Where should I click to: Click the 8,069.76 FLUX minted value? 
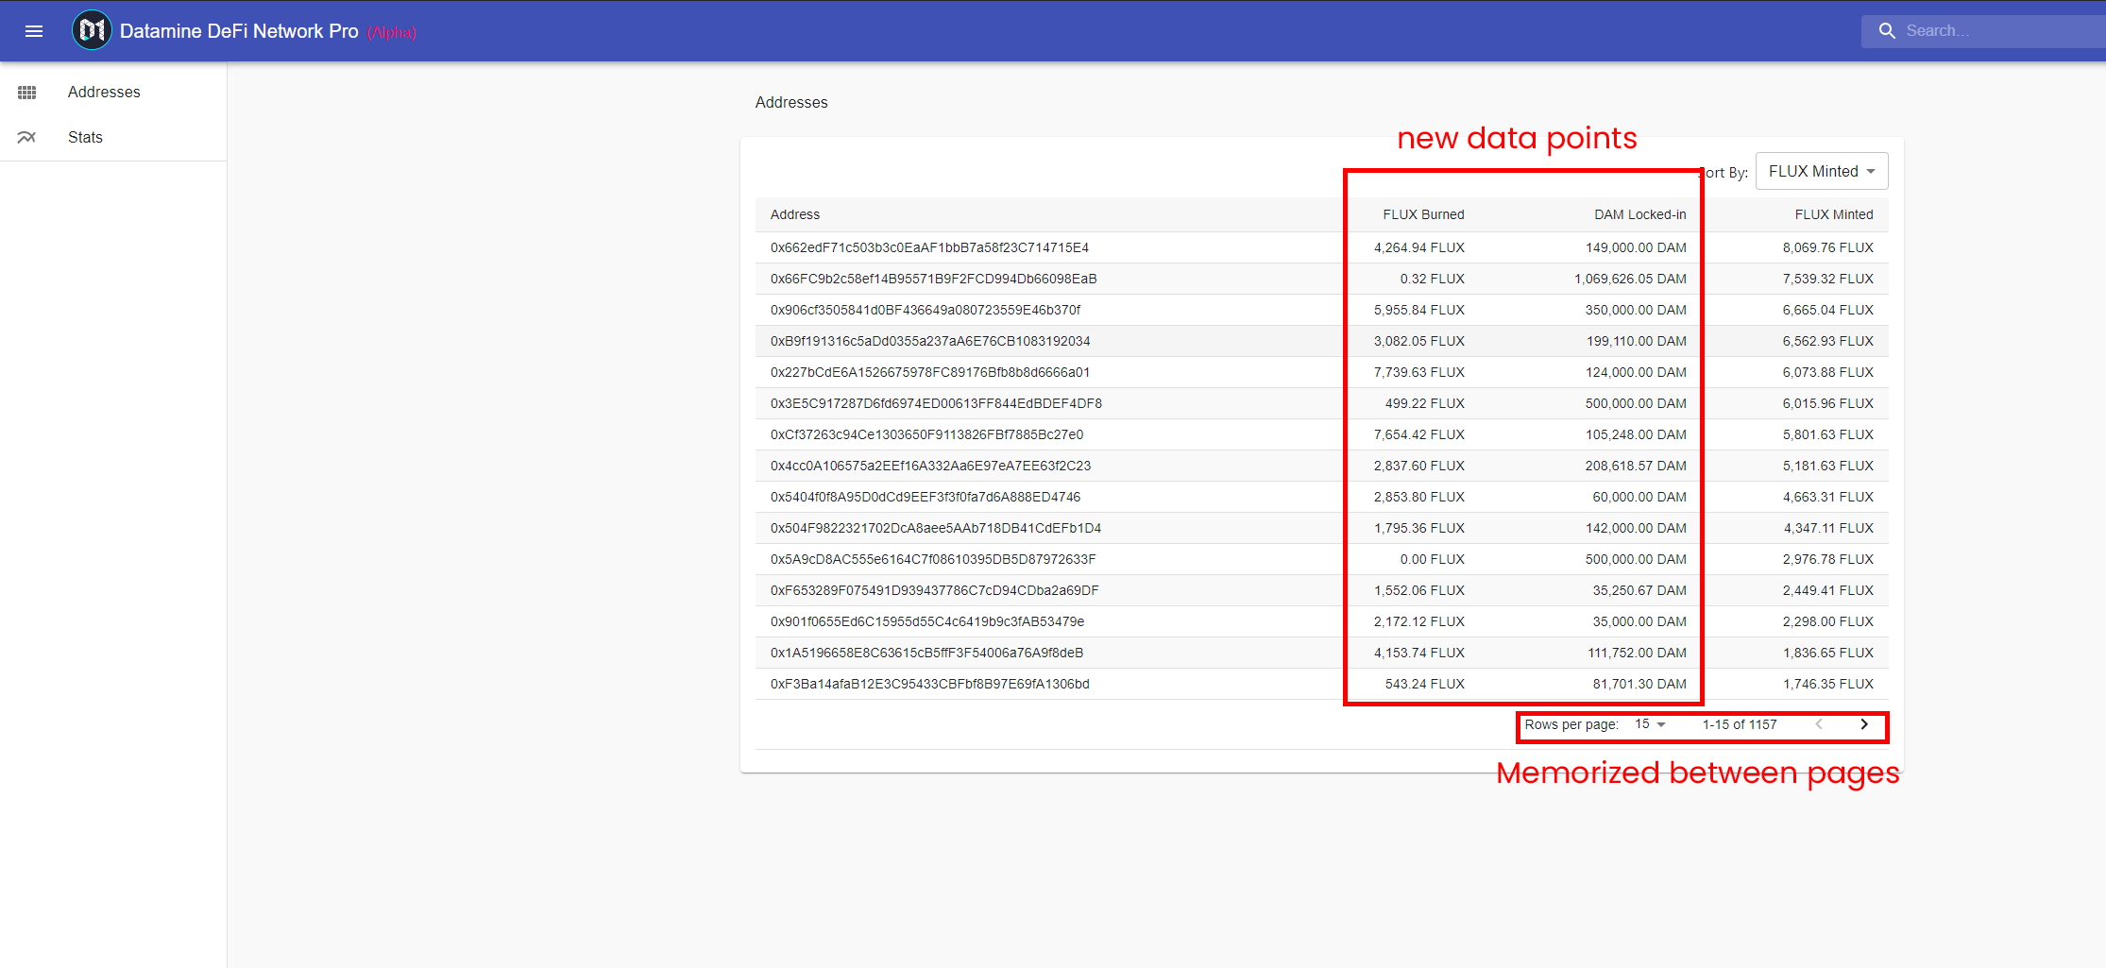(x=1828, y=247)
